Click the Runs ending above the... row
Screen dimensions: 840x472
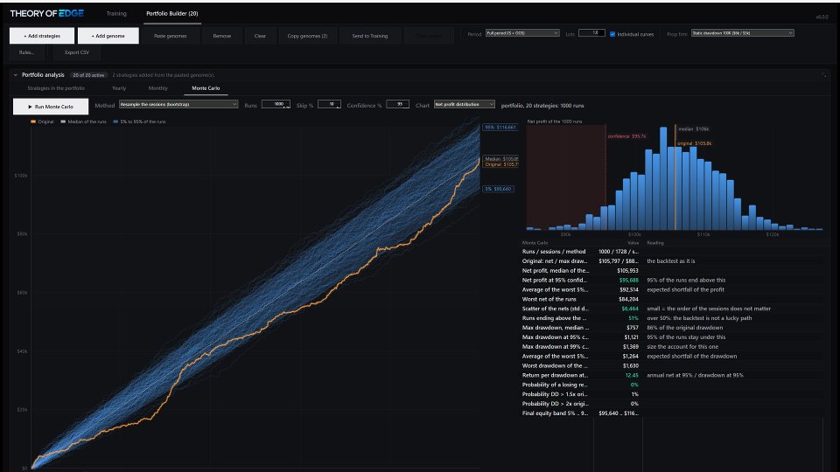pos(672,318)
